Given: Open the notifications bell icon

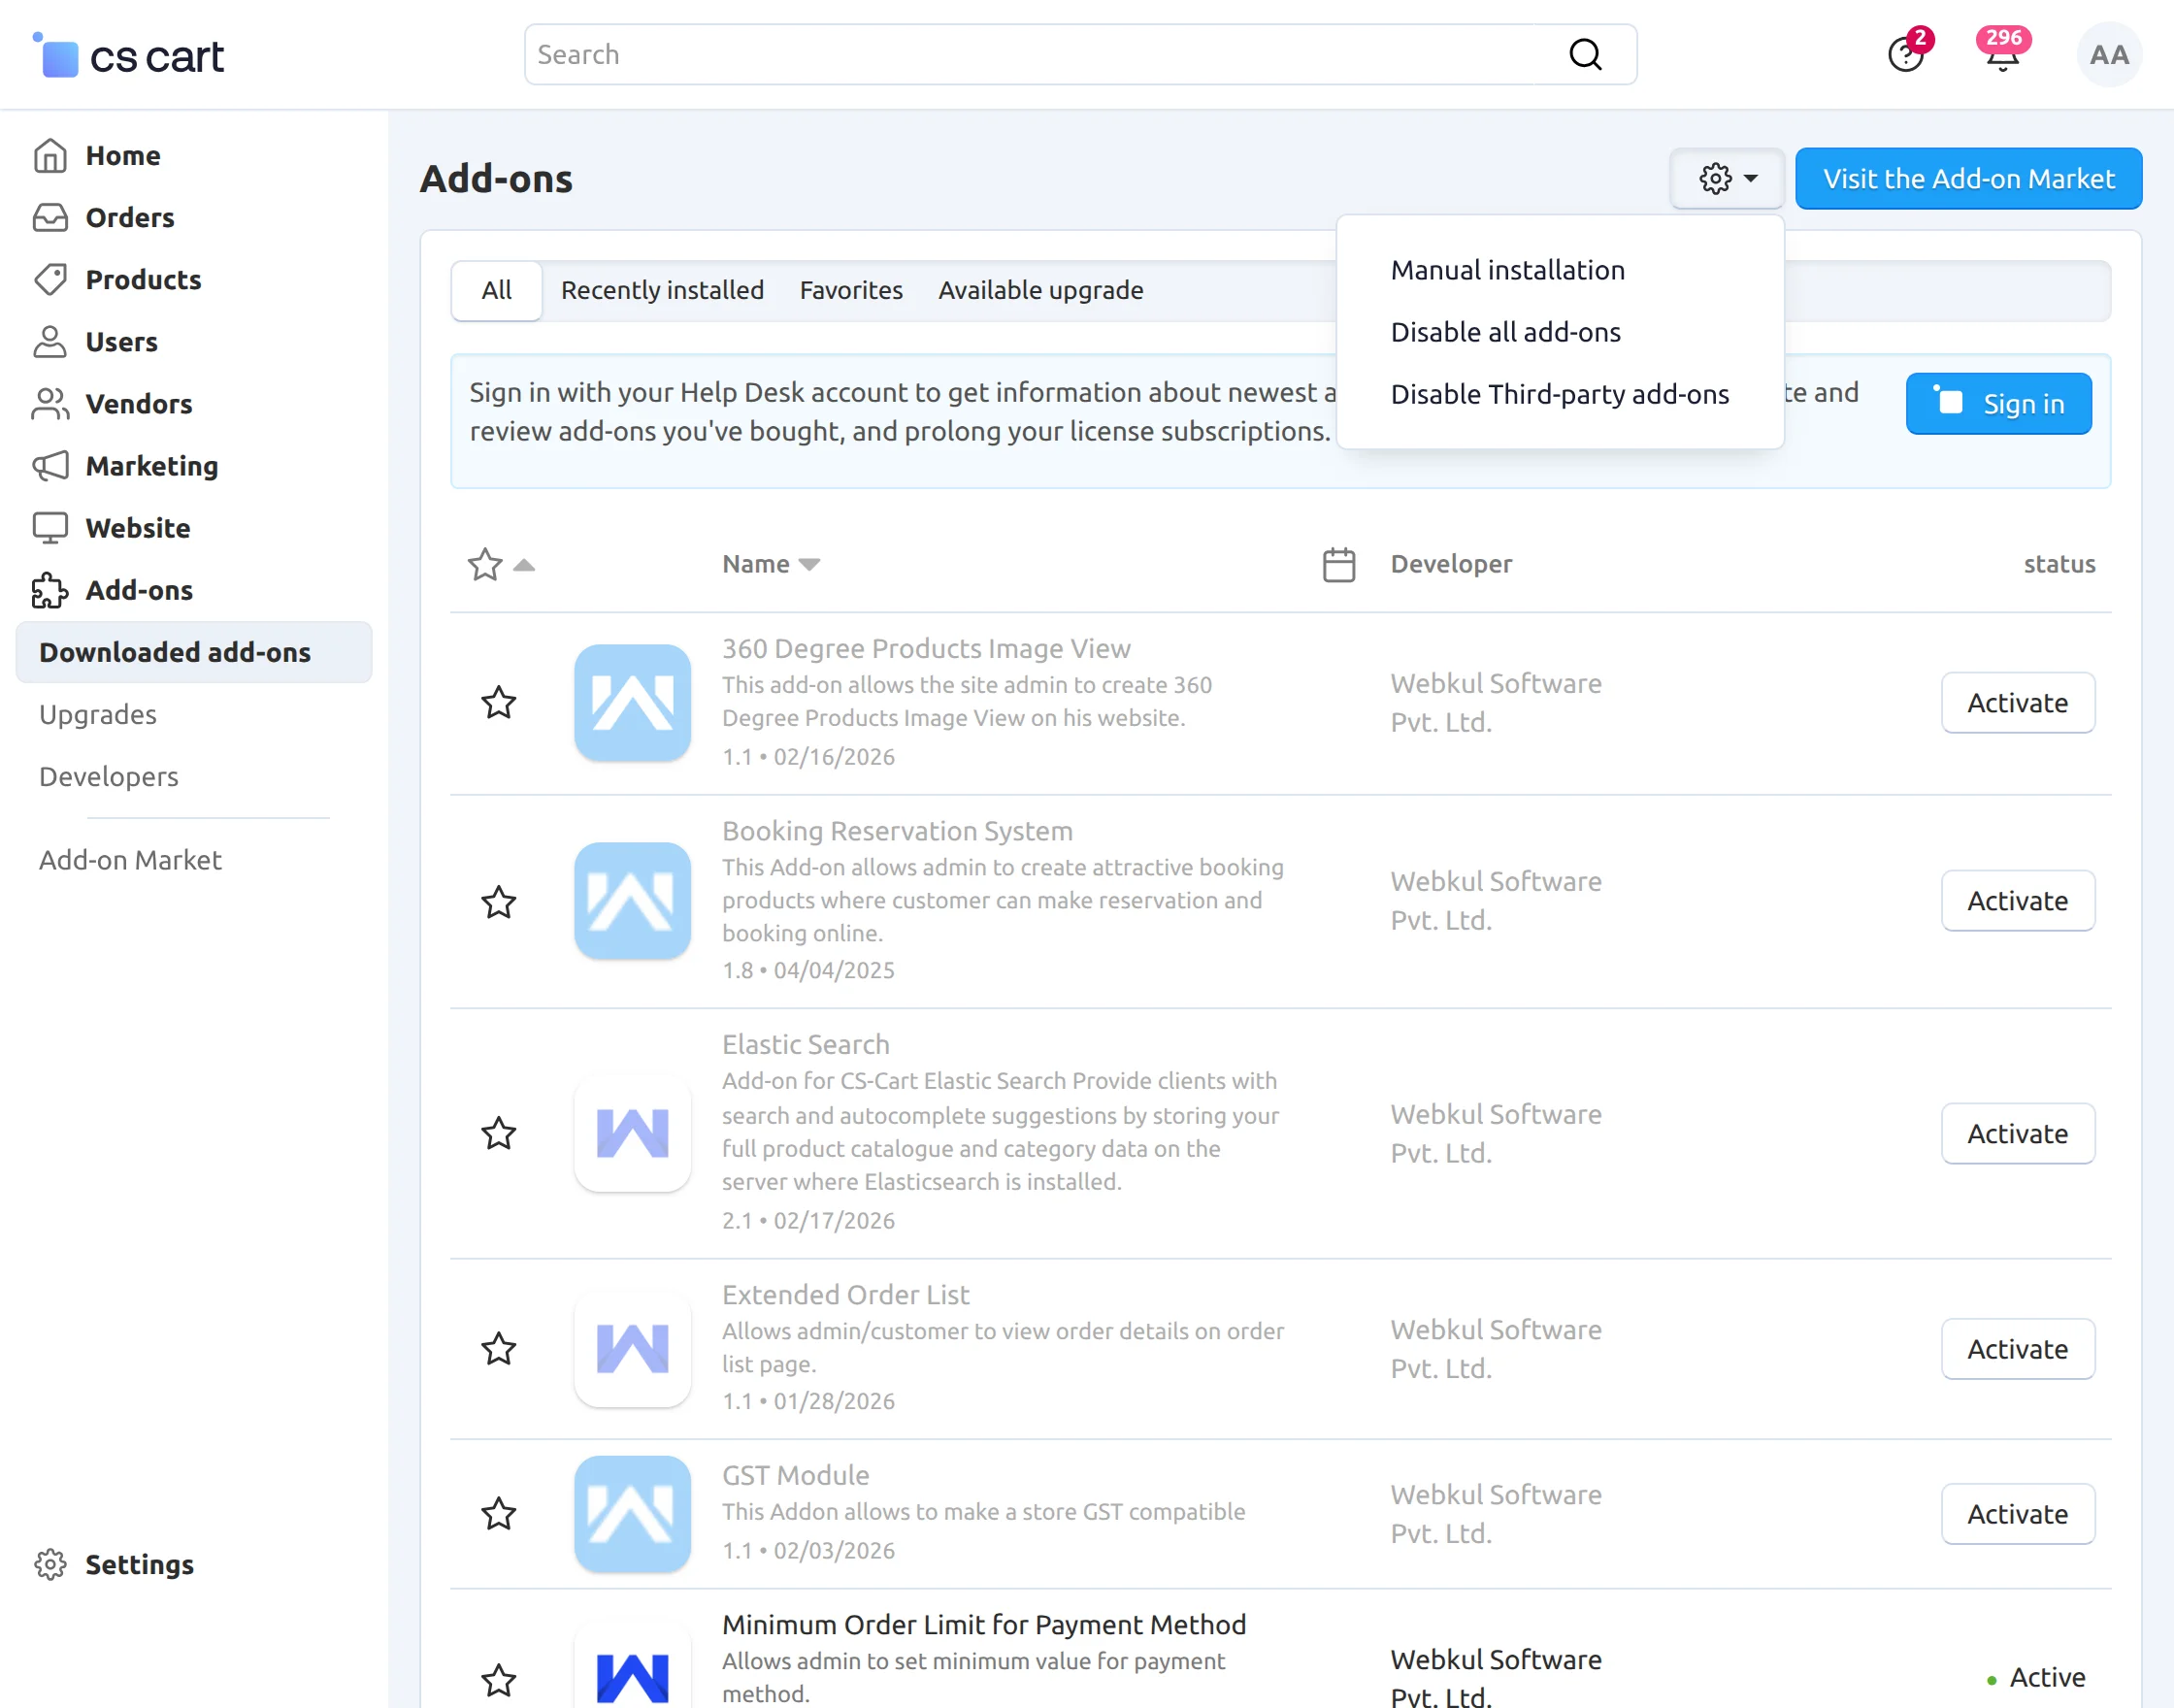Looking at the screenshot, I should [x=2001, y=57].
